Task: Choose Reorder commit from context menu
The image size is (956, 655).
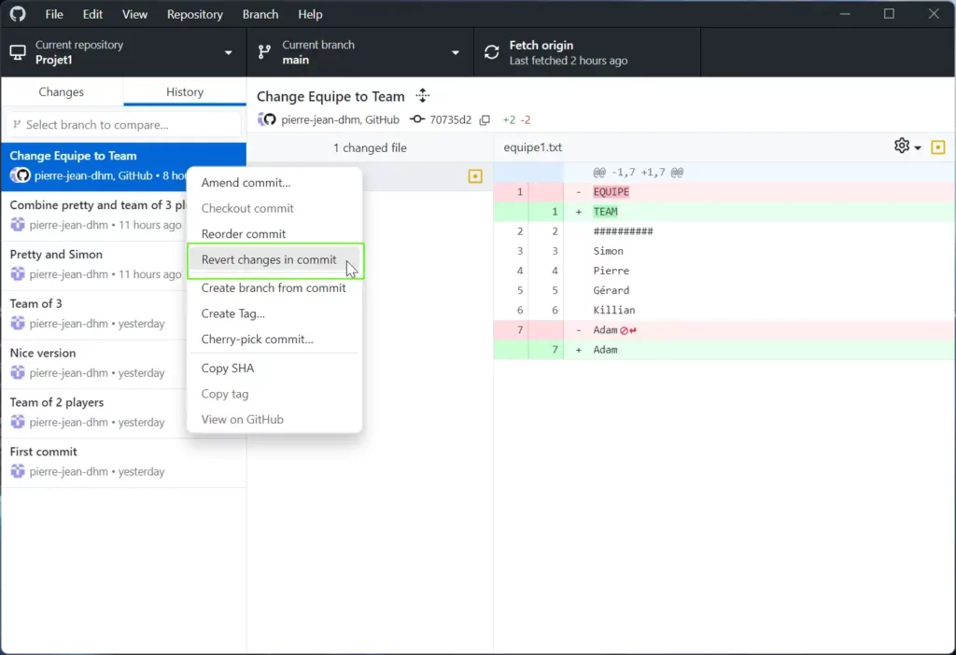Action: (274, 234)
